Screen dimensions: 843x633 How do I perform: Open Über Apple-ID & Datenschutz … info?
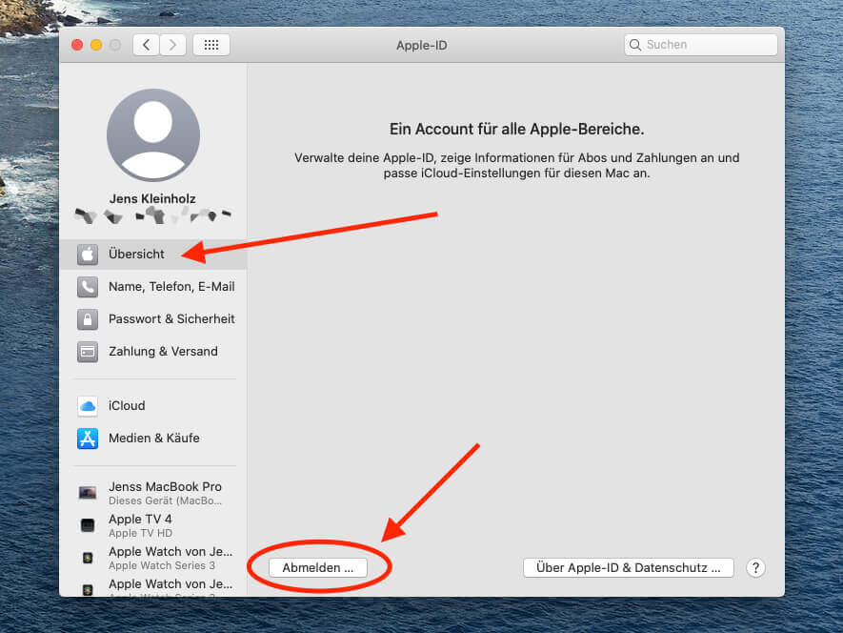[629, 568]
